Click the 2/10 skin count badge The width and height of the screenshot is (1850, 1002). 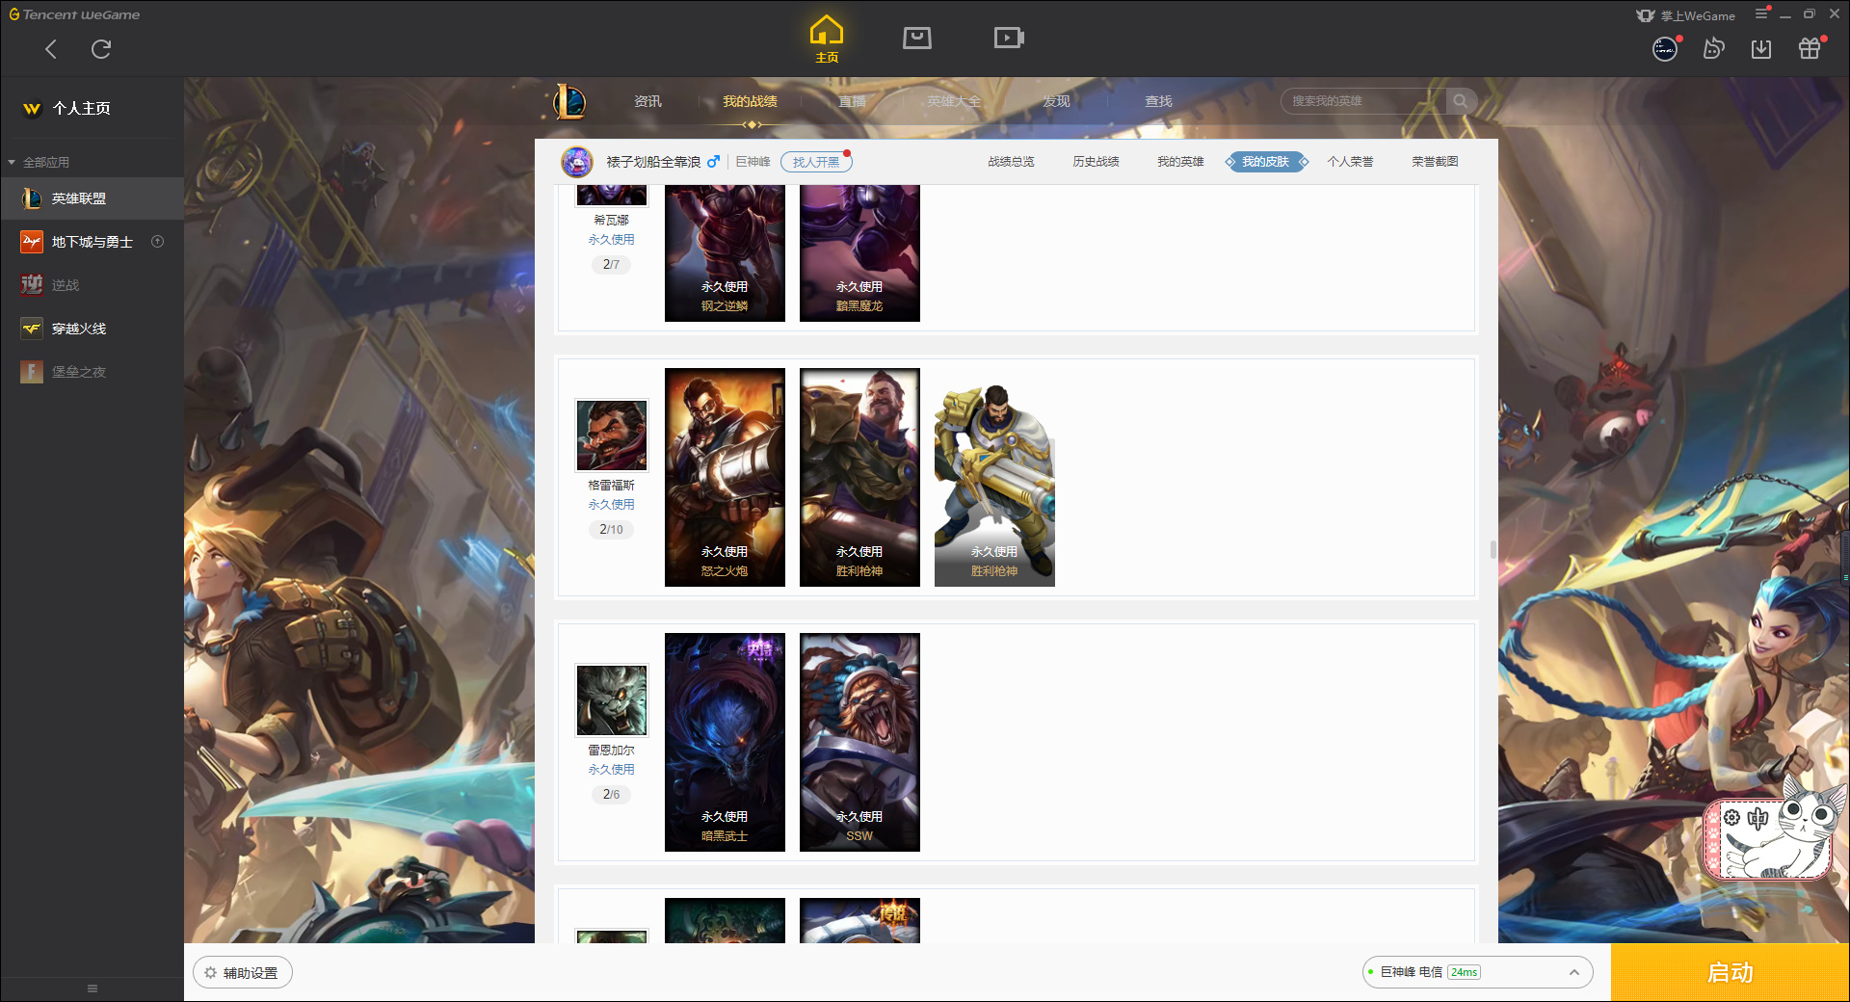click(611, 529)
